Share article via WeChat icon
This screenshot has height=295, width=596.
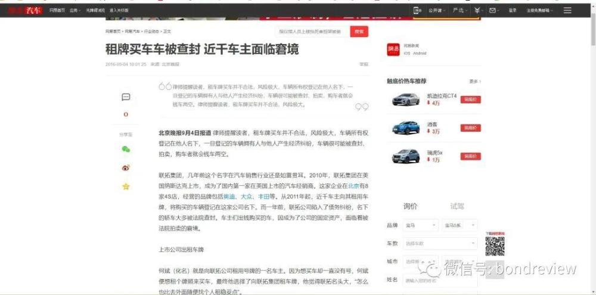[x=126, y=149]
